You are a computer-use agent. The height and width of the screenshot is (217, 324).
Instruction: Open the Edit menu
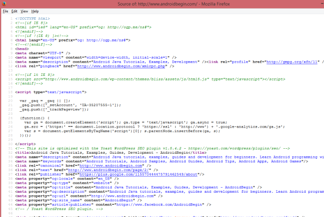coord(14,11)
